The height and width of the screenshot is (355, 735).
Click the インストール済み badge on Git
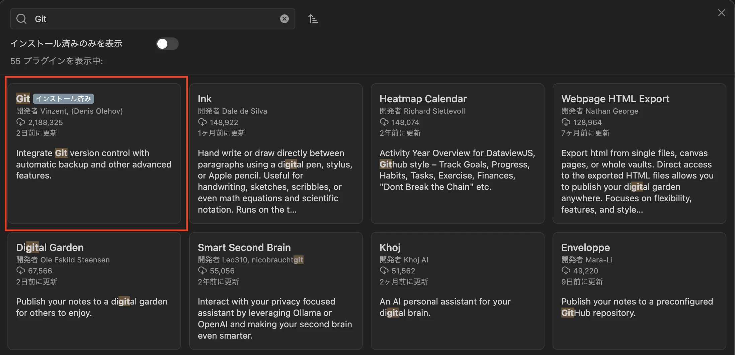coord(63,99)
